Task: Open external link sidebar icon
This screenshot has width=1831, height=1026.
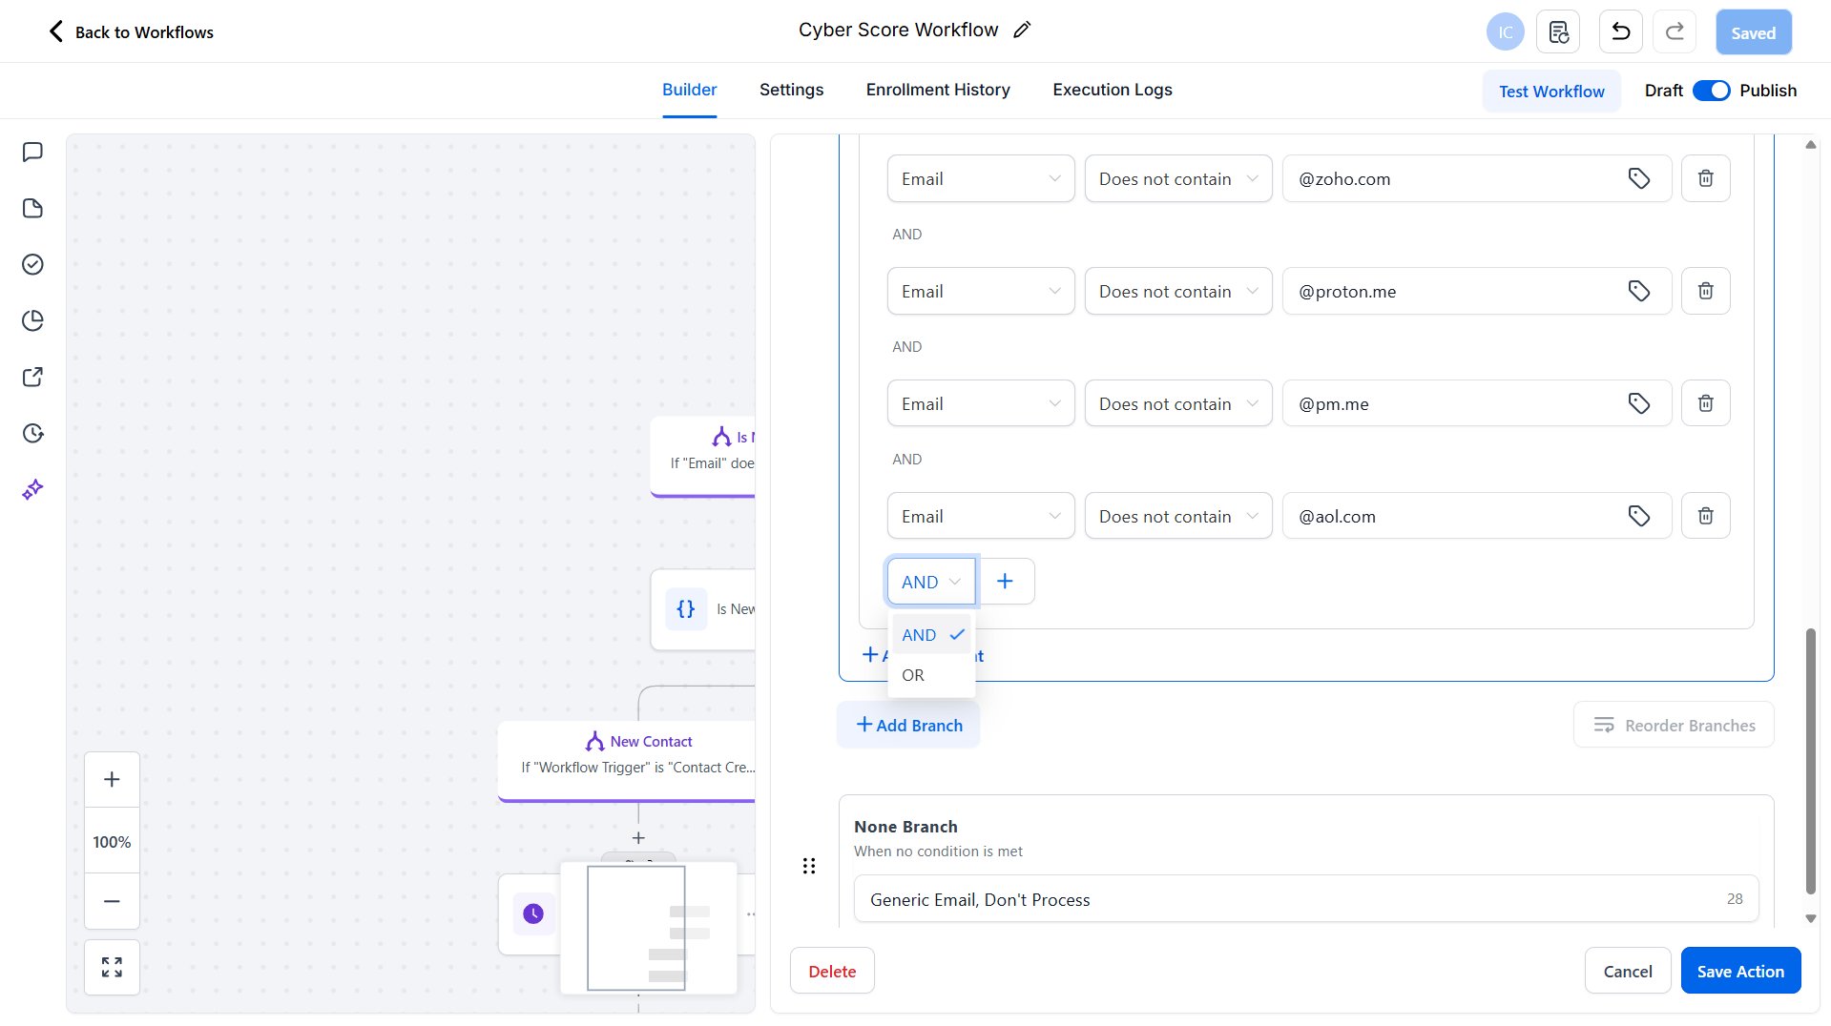Action: pyautogui.click(x=32, y=377)
